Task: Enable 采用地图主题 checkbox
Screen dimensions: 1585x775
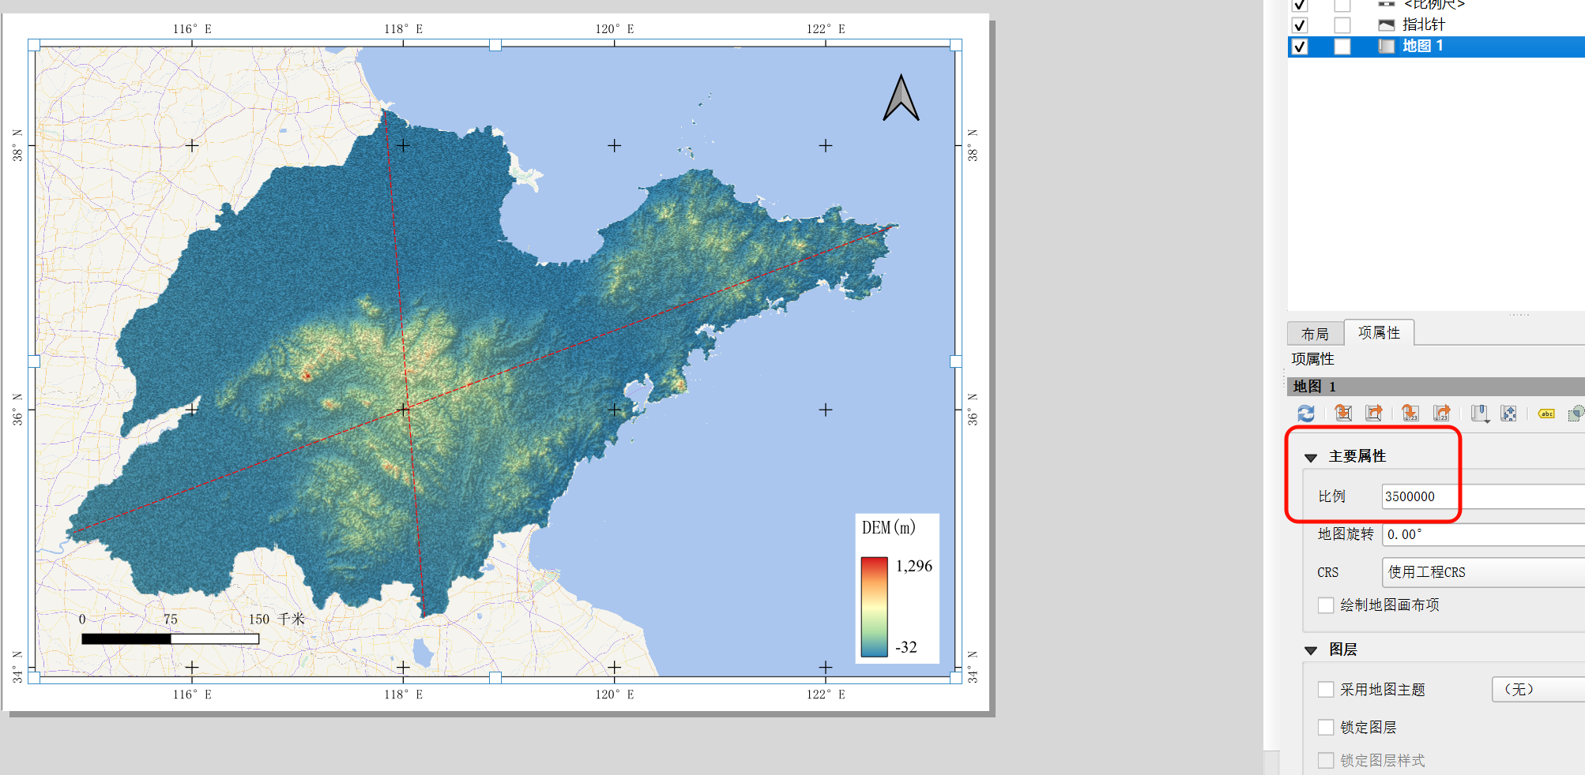Action: [x=1326, y=689]
